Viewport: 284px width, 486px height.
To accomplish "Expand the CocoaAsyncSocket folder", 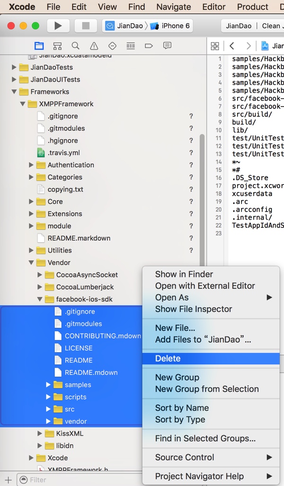I will [x=40, y=274].
